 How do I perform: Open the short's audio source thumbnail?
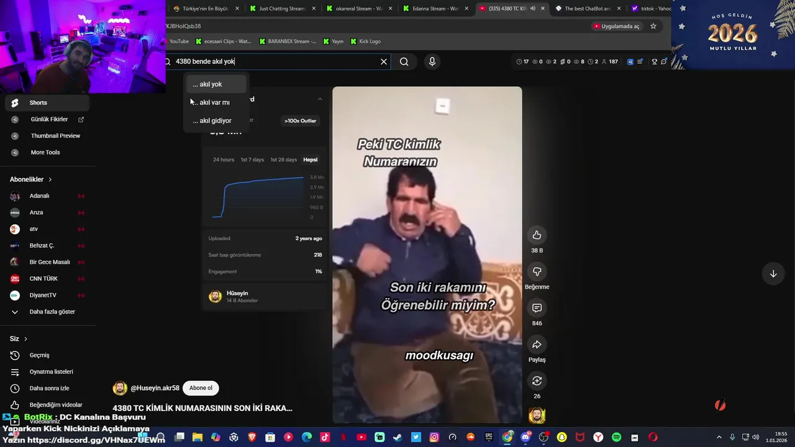click(x=537, y=415)
